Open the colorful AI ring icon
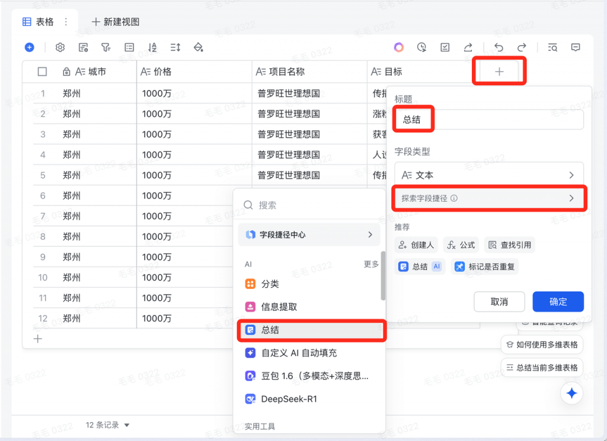607x441 pixels. (x=399, y=47)
